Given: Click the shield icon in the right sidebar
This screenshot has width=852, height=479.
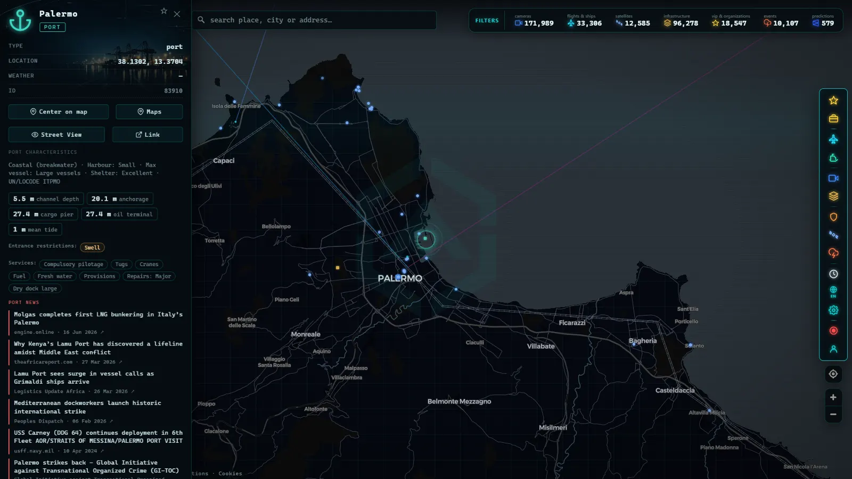Looking at the screenshot, I should (x=833, y=217).
